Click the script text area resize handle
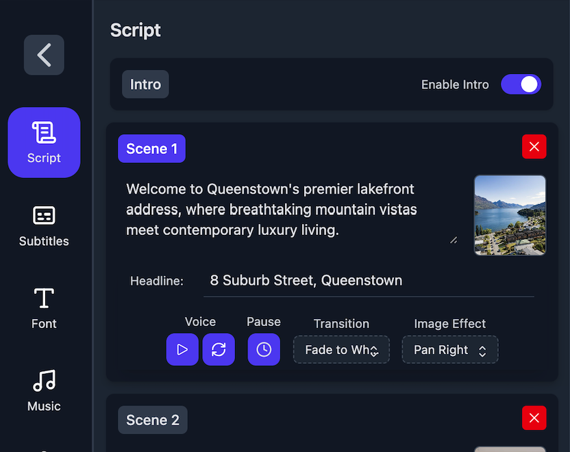570x452 pixels. [454, 240]
